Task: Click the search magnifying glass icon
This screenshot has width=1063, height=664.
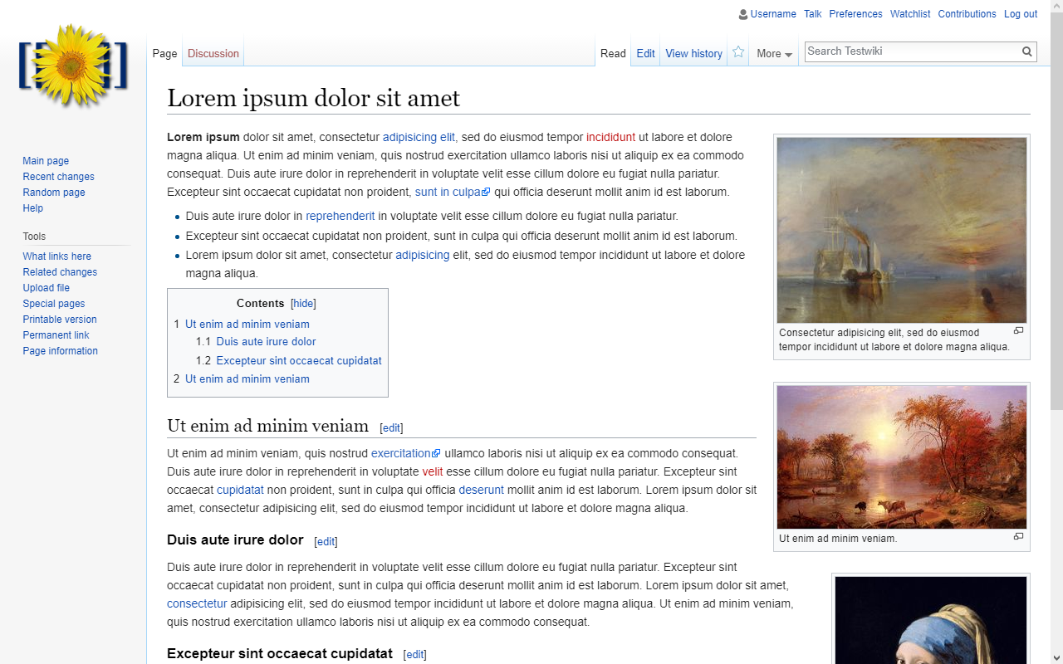Action: [x=1027, y=51]
